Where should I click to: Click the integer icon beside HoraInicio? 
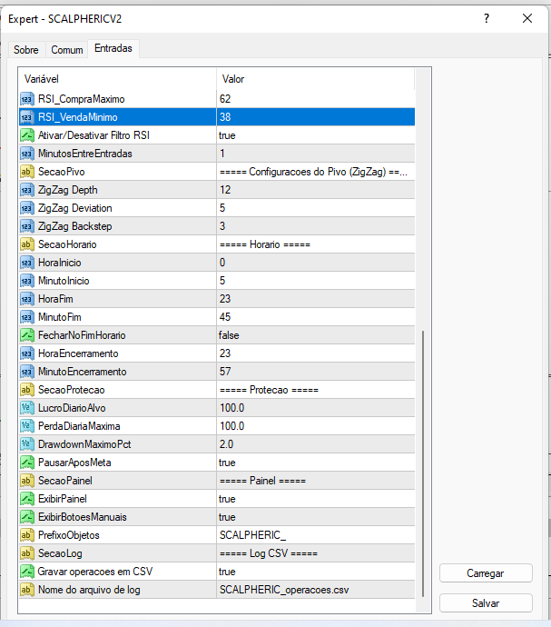pos(26,263)
